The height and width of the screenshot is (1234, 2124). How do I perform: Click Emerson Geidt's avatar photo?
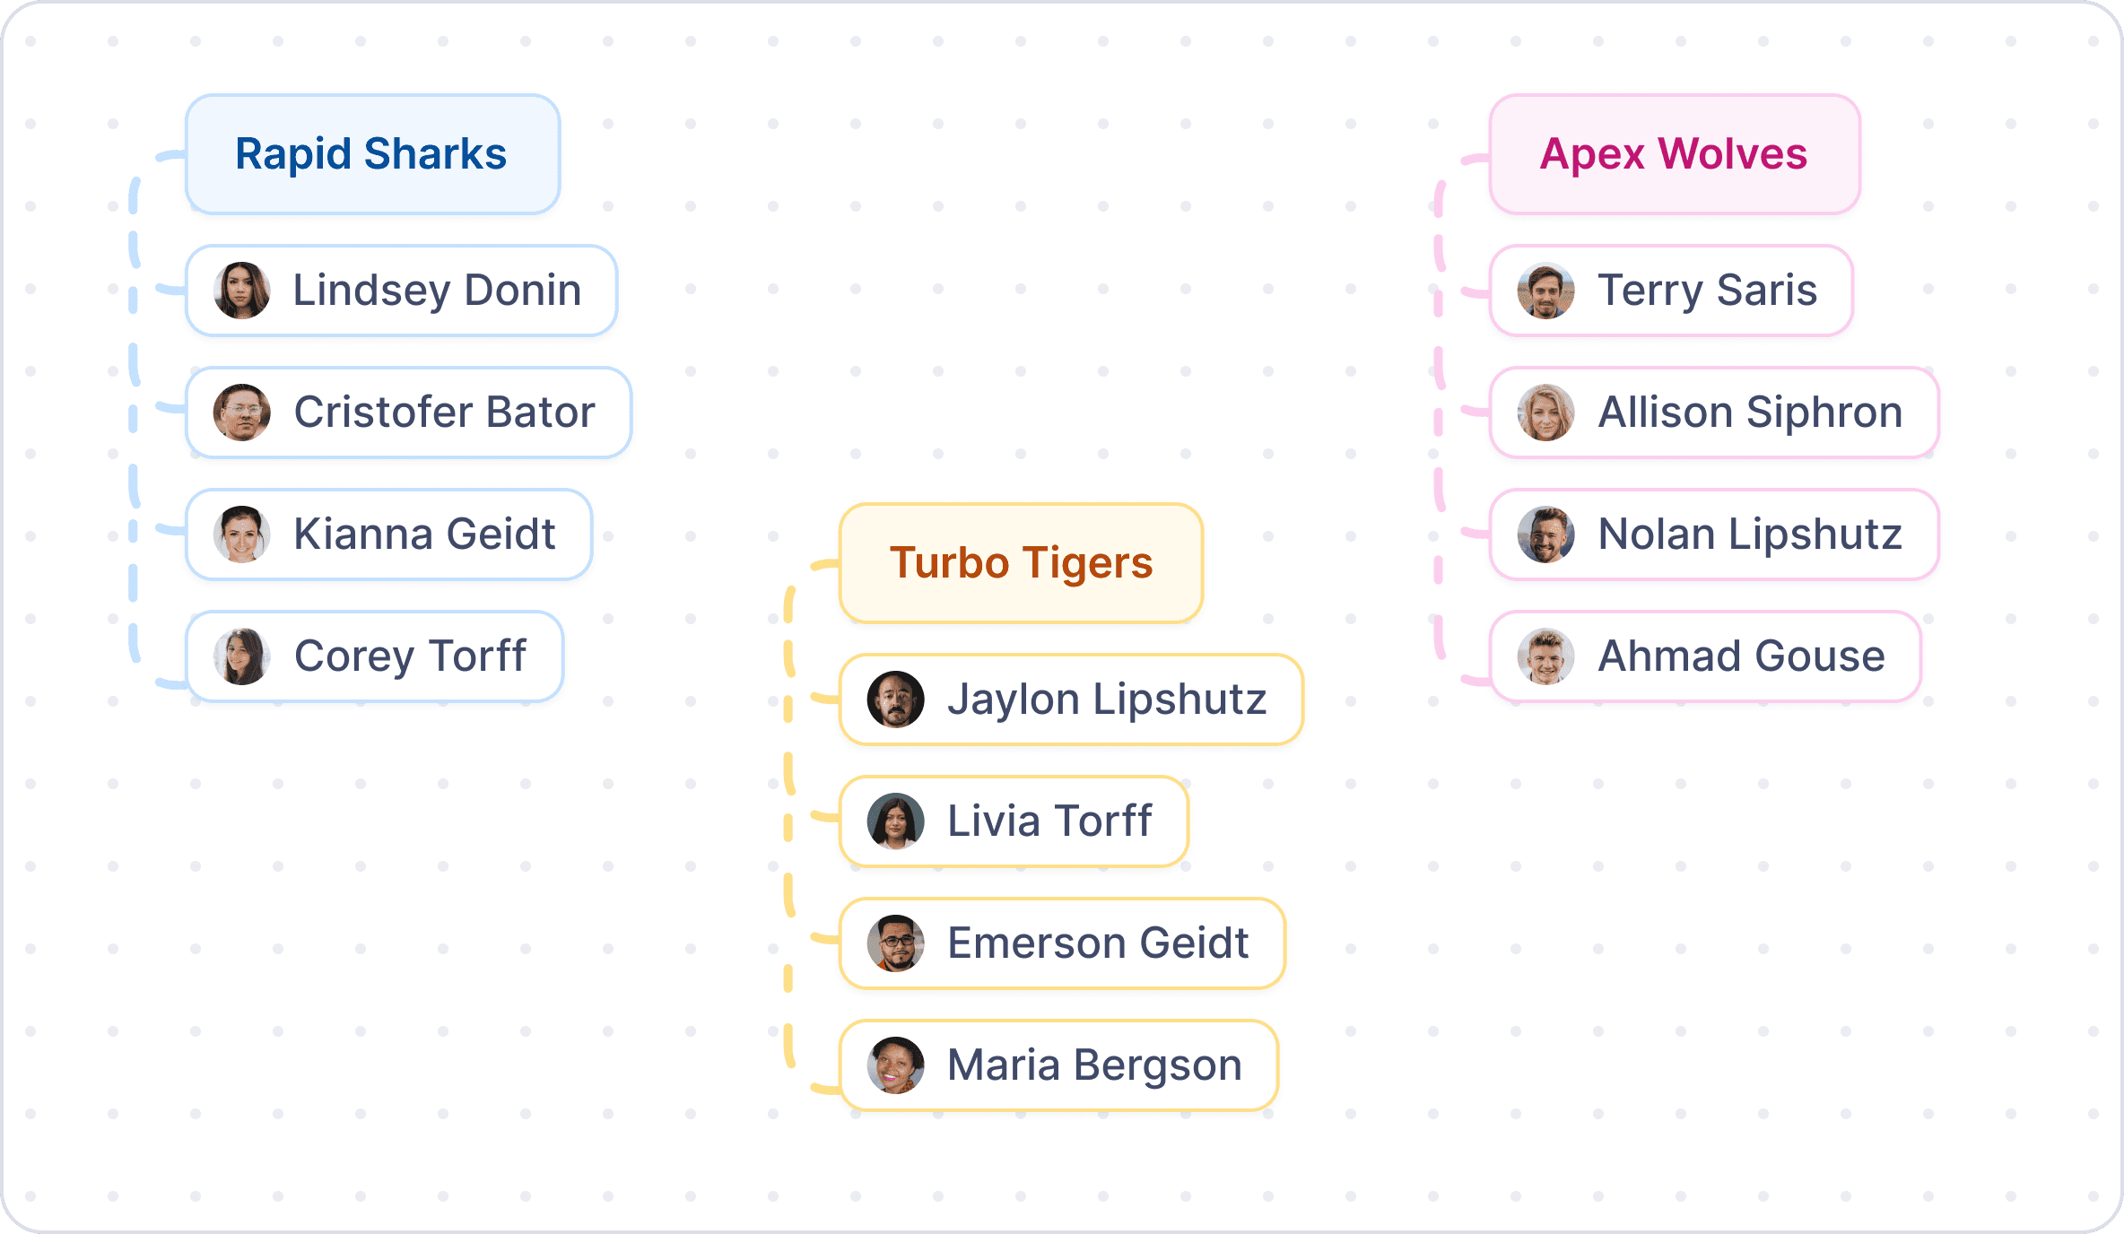point(895,943)
